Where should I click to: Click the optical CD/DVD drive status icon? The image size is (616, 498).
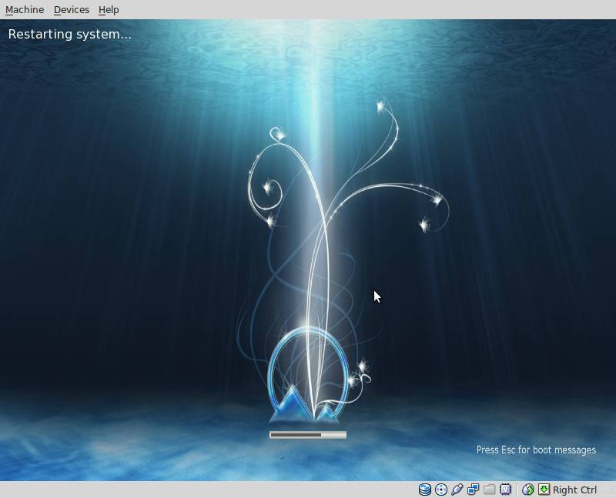pyautogui.click(x=441, y=490)
